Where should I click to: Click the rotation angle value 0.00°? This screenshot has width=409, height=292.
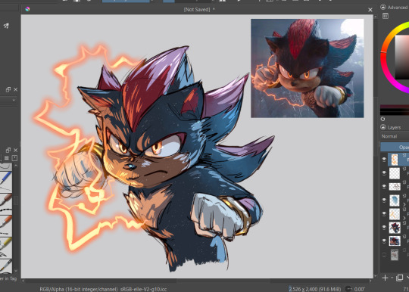click(360, 289)
